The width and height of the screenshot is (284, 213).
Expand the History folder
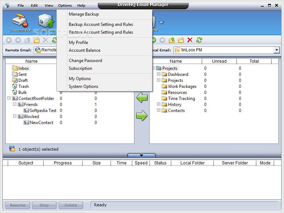pos(158,104)
